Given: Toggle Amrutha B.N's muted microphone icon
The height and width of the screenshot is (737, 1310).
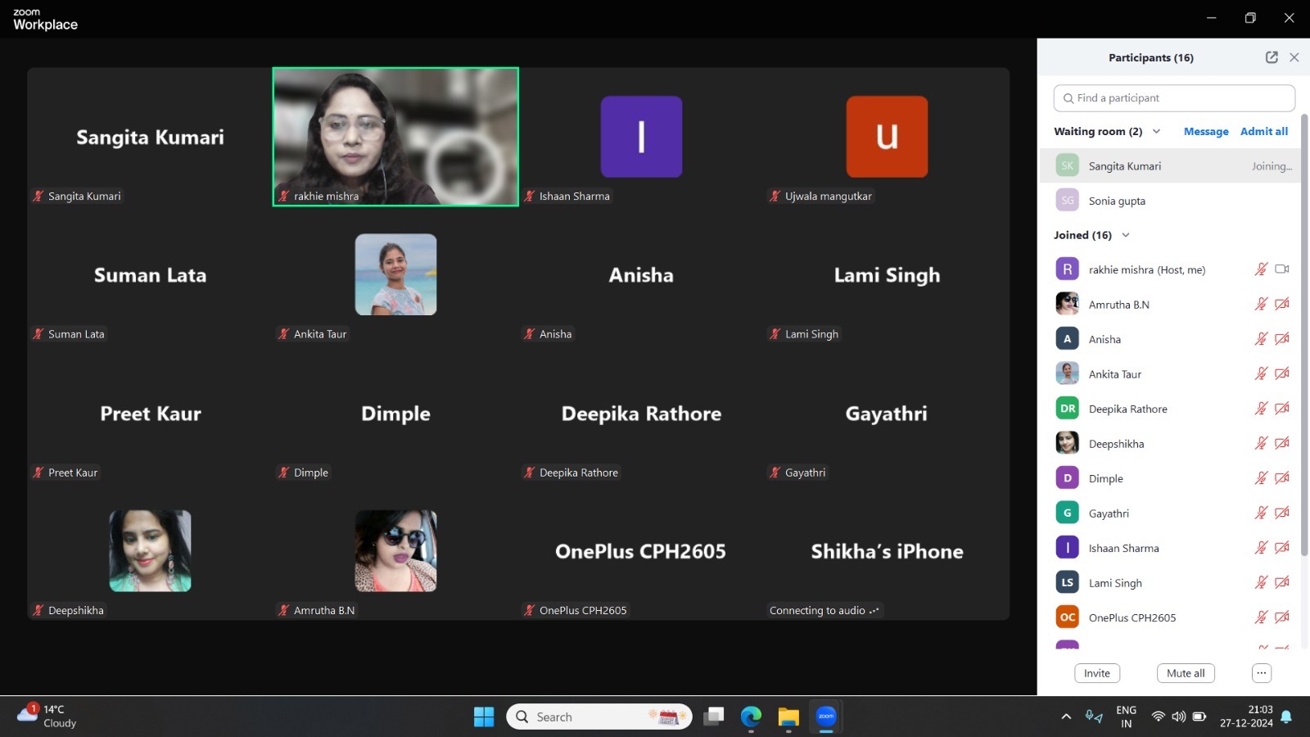Looking at the screenshot, I should 1261,305.
